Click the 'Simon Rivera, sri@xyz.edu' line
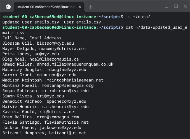190x139 pixels. point(33,96)
